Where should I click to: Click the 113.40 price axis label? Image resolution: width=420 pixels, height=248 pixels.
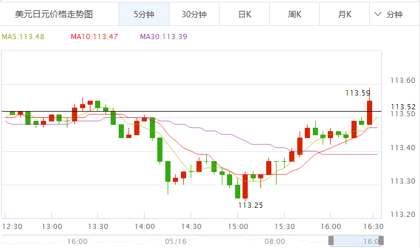pos(403,147)
